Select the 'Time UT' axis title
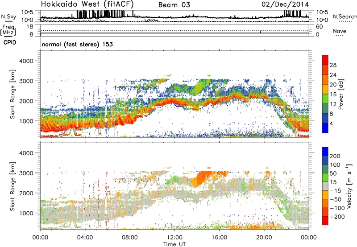This screenshot has height=247, width=357. click(174, 244)
